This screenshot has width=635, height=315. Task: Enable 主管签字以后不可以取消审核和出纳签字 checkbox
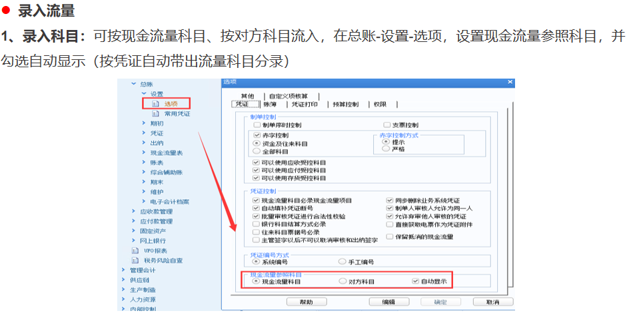click(x=256, y=240)
